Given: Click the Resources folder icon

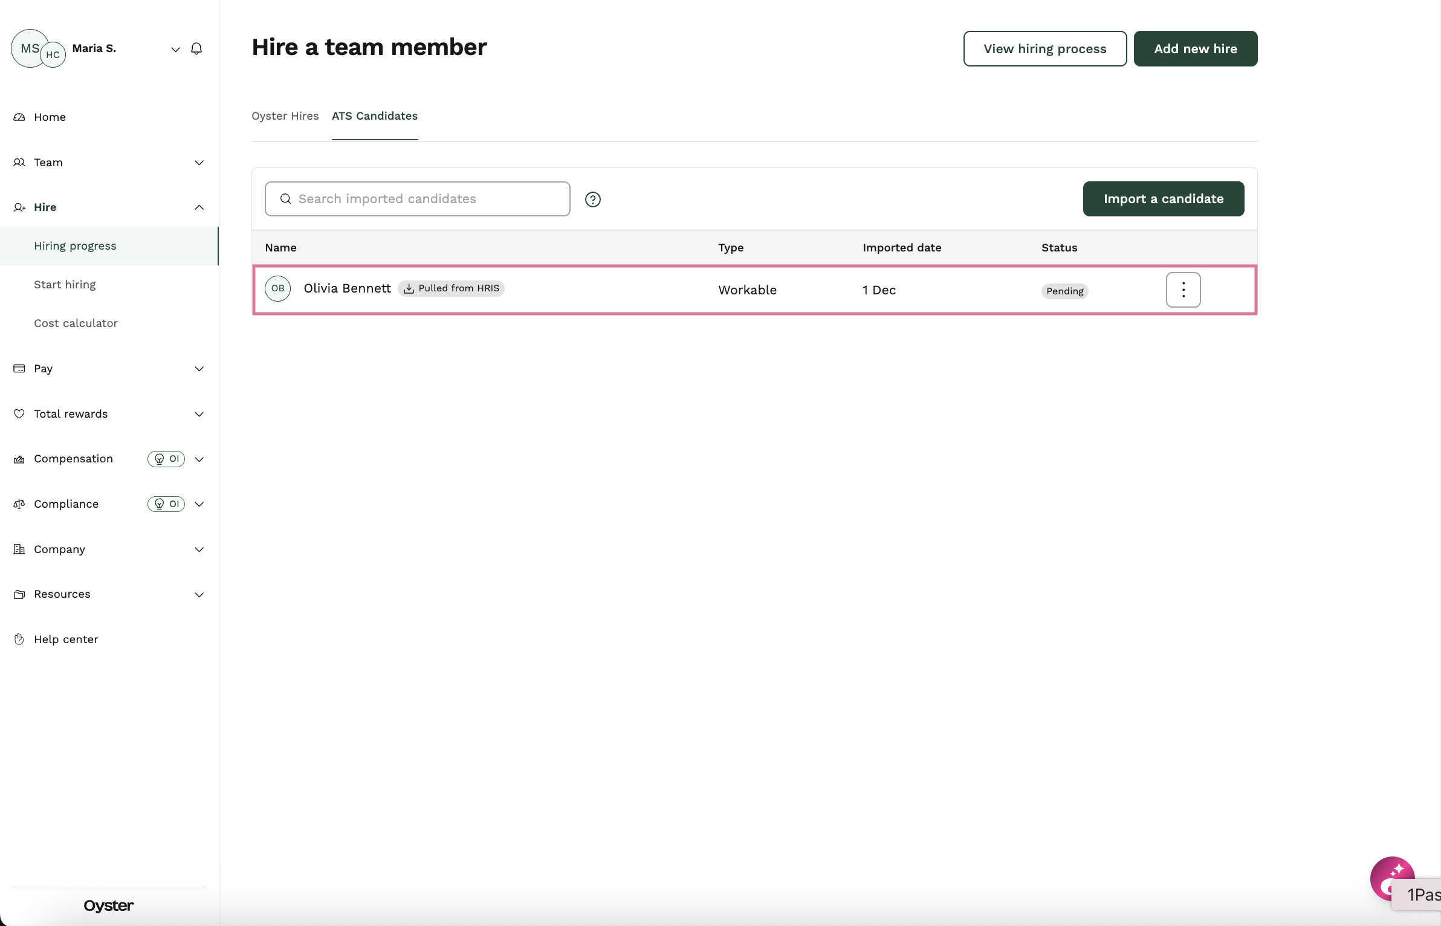Looking at the screenshot, I should tap(19, 595).
